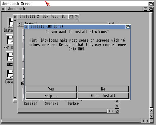The width and height of the screenshot is (156, 125).
Task: Click Workbench window scroll right arrow
Action: coord(148,121)
